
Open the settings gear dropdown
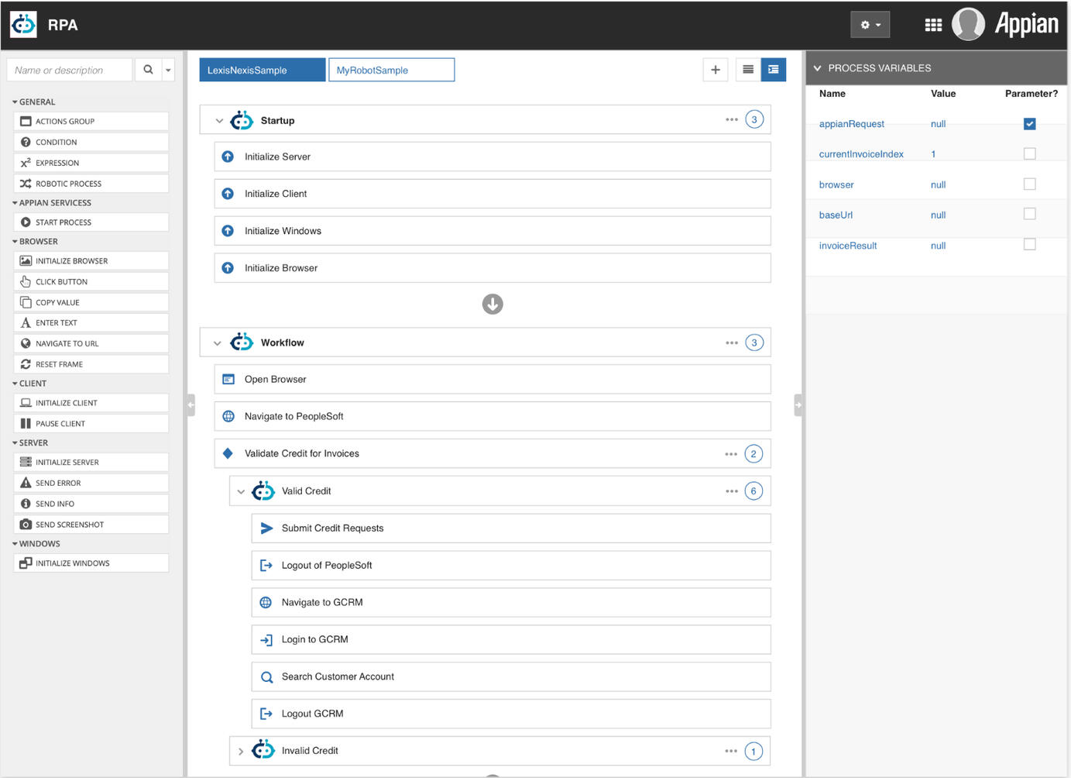pos(870,25)
